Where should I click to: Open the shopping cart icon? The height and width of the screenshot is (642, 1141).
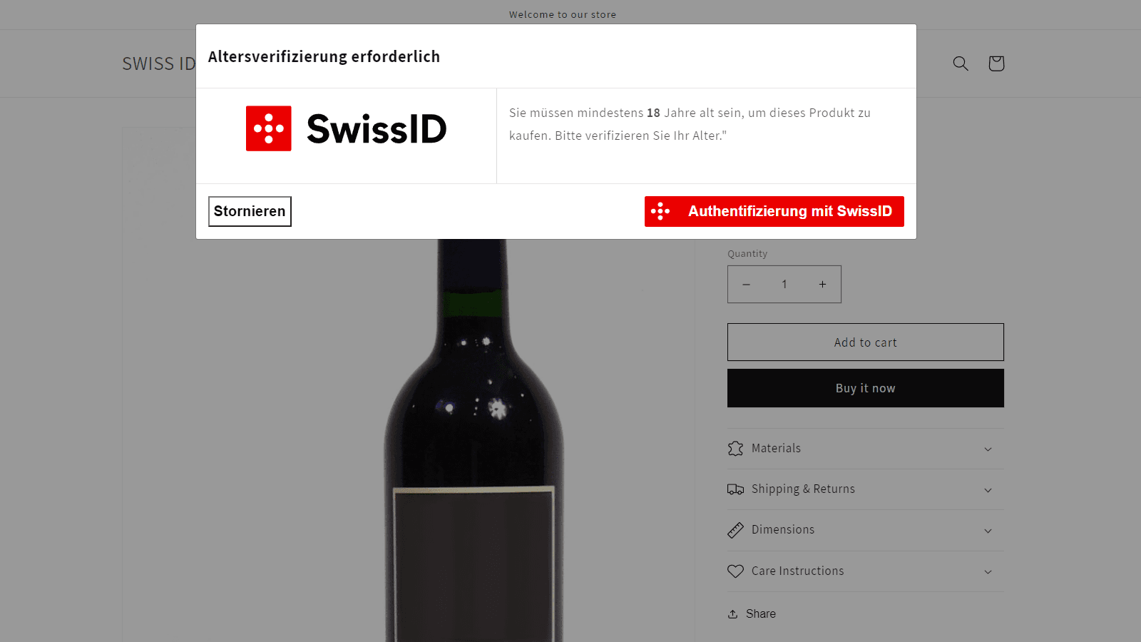click(996, 63)
